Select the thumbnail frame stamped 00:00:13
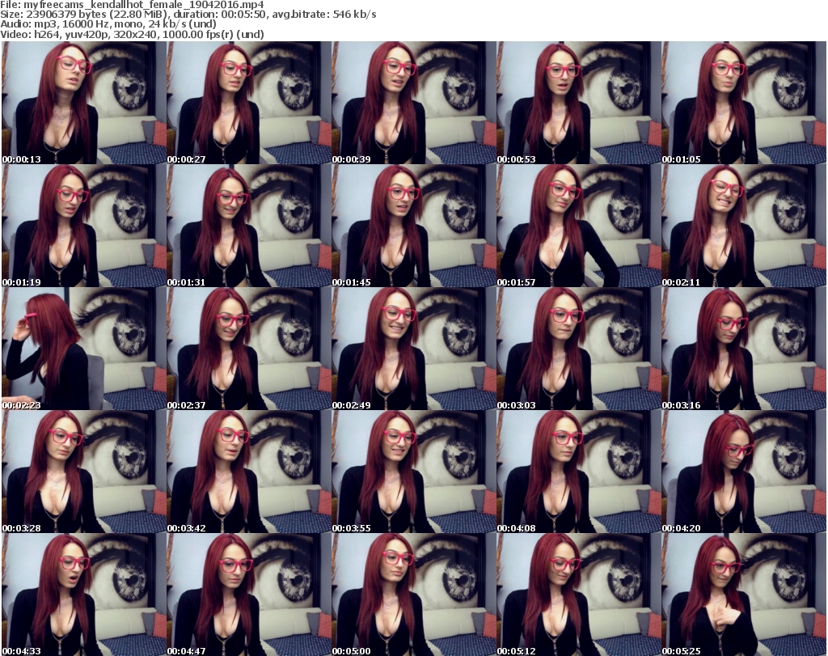828x656 pixels. click(x=84, y=103)
